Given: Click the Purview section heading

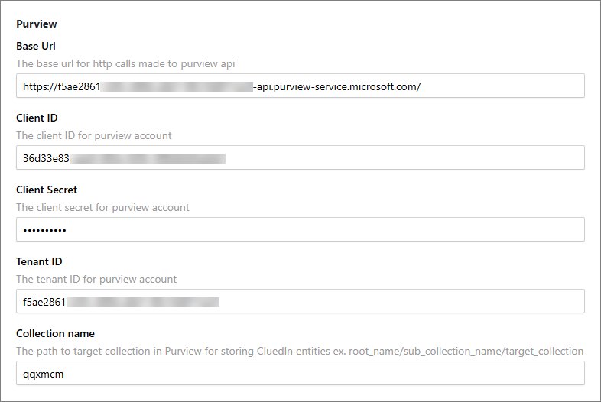Looking at the screenshot, I should [x=37, y=24].
